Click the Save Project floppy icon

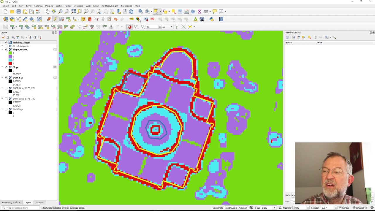pyautogui.click(x=18, y=11)
